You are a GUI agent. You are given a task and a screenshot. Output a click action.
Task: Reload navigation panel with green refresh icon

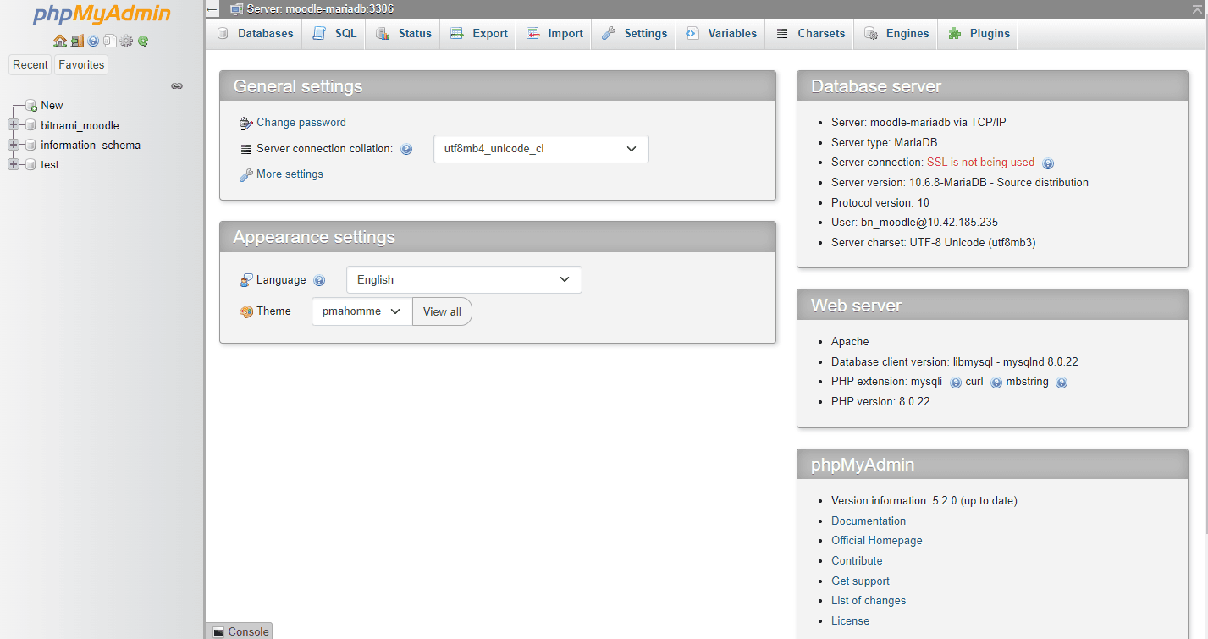[143, 41]
